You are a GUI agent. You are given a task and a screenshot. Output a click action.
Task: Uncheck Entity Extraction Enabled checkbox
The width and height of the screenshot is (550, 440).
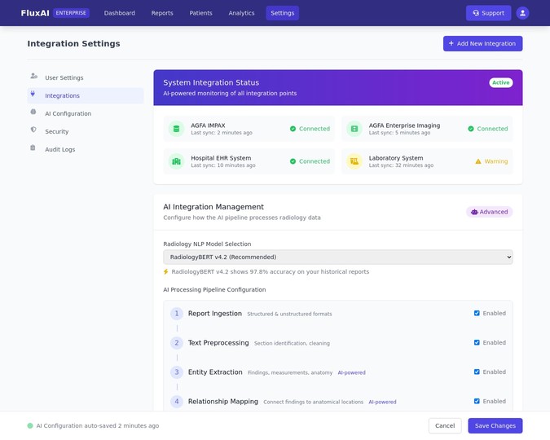click(x=477, y=372)
